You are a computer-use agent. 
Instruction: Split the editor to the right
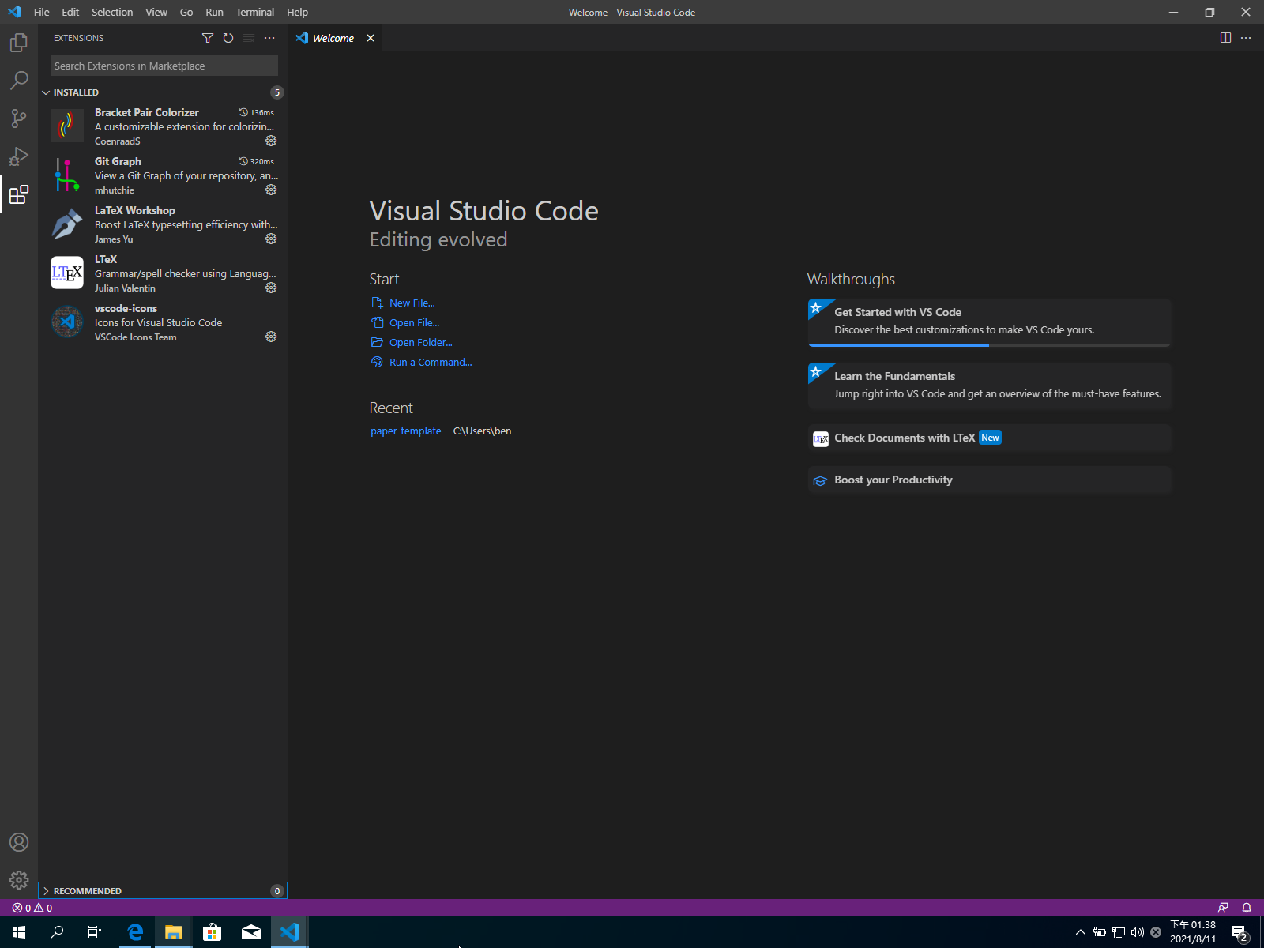coord(1225,38)
